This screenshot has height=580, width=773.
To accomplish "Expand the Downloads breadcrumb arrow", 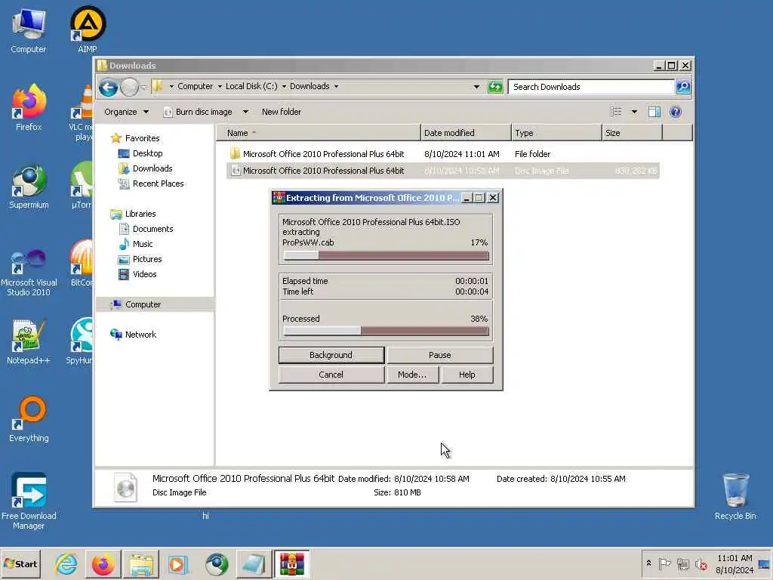I will click(336, 86).
